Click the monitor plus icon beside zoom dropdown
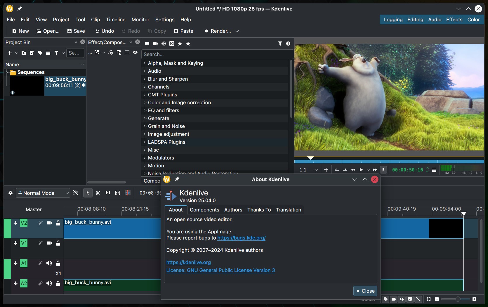The image size is (488, 307). pyautogui.click(x=326, y=170)
